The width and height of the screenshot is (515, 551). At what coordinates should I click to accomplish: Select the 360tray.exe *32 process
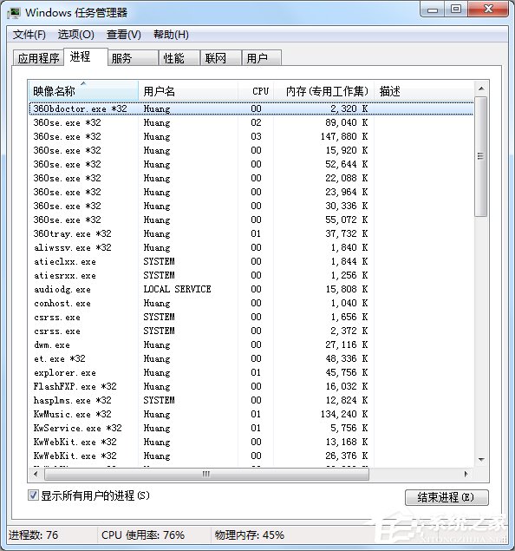pyautogui.click(x=251, y=233)
